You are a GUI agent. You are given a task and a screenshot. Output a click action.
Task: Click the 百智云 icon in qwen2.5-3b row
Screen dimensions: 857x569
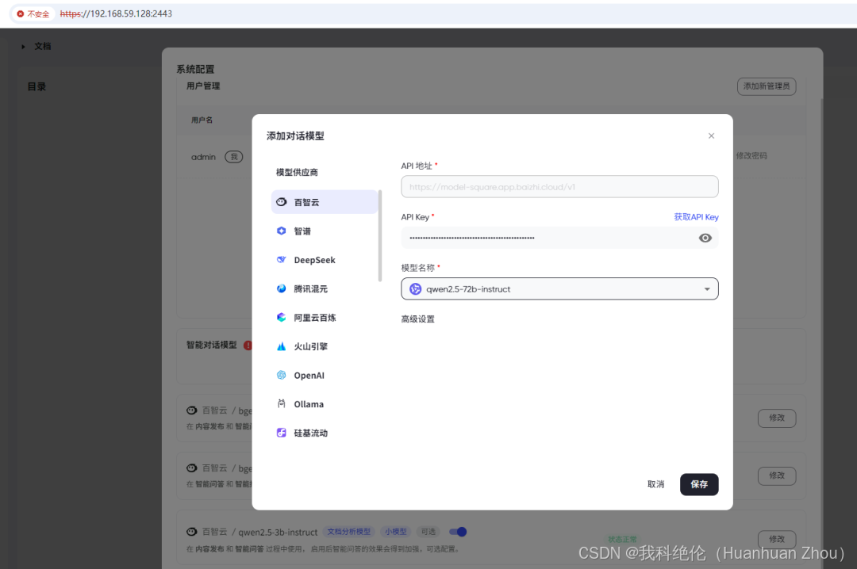(x=192, y=532)
